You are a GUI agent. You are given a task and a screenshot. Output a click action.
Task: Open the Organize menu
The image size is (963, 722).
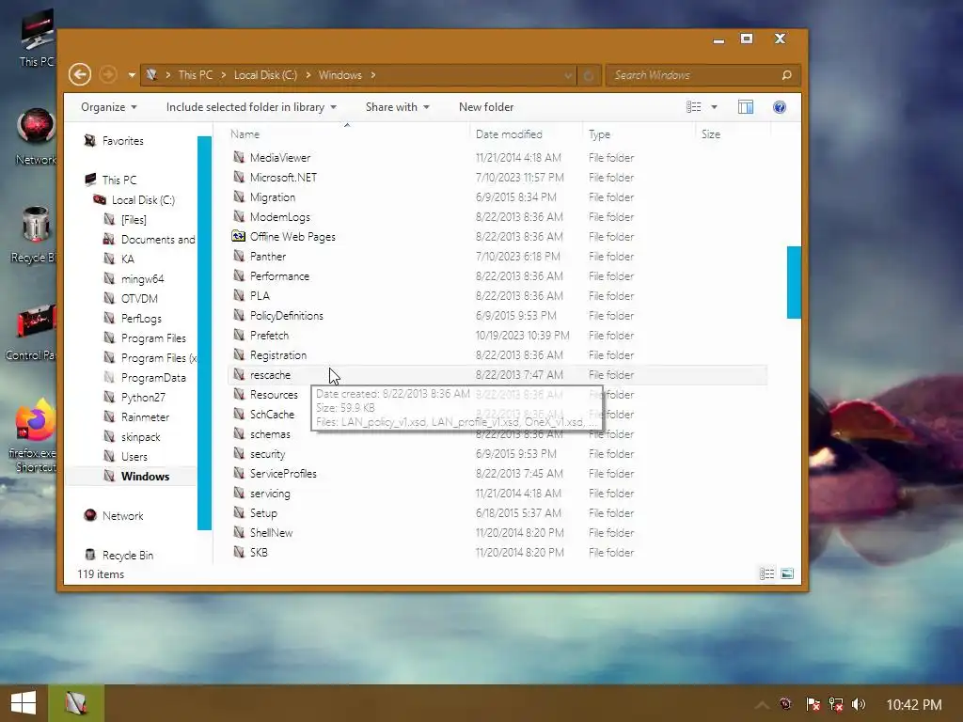[x=109, y=107]
